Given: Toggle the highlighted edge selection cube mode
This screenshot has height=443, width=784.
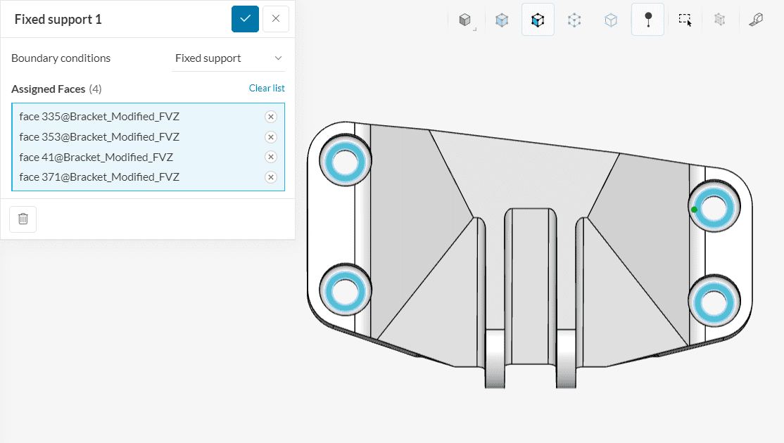Looking at the screenshot, I should (538, 20).
